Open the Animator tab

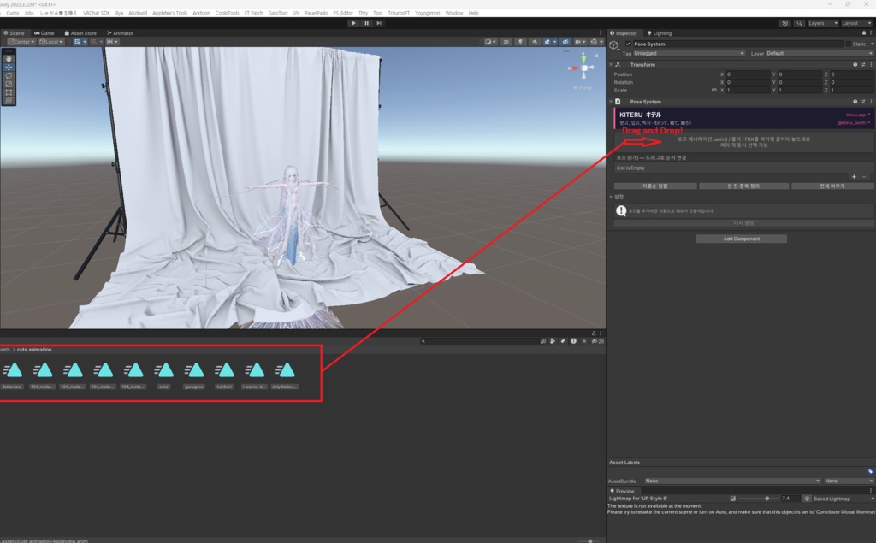coord(120,33)
